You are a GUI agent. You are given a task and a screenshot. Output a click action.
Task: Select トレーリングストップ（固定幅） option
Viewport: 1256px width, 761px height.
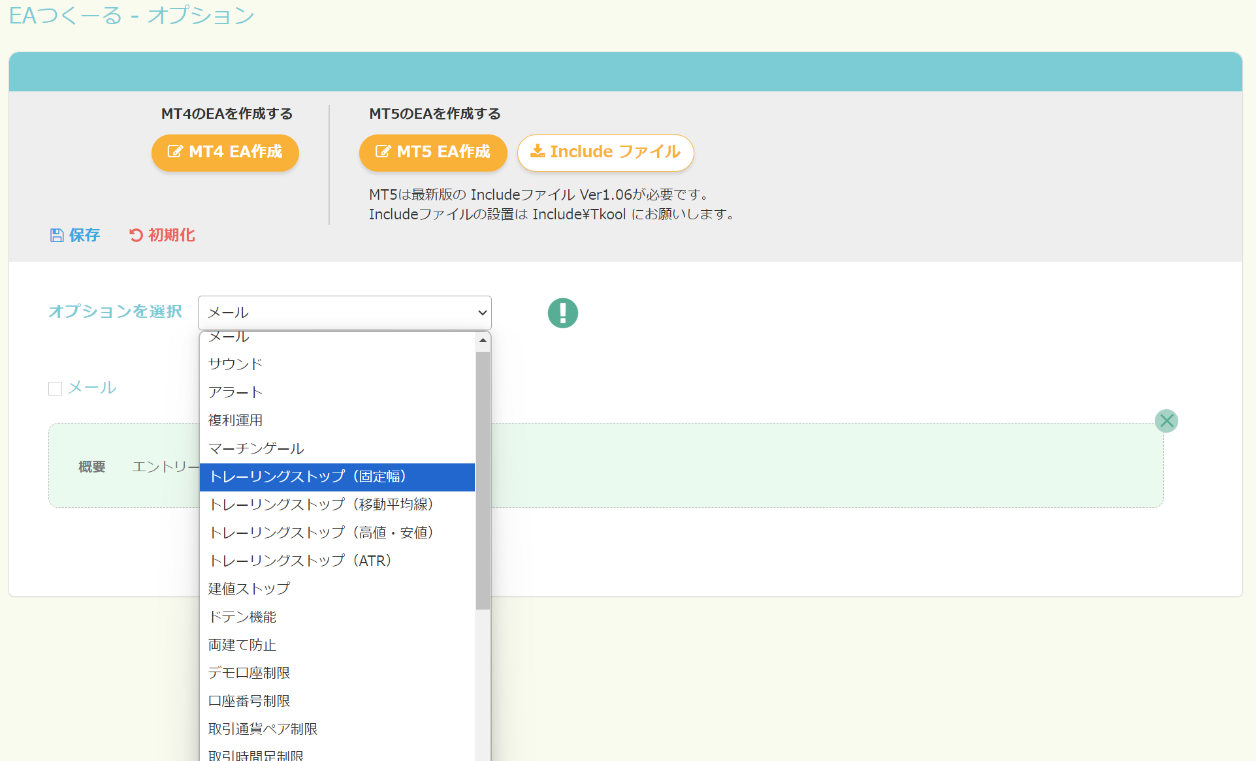pyautogui.click(x=307, y=476)
